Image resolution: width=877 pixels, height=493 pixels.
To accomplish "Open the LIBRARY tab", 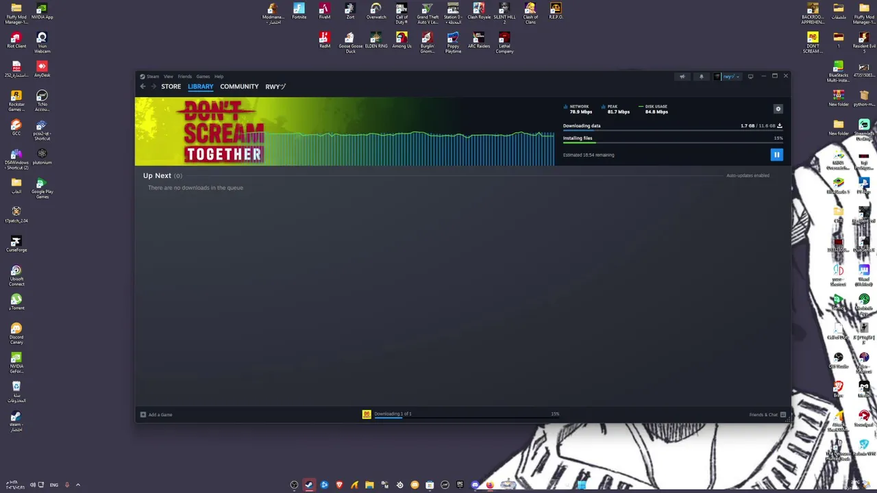I will [x=201, y=87].
